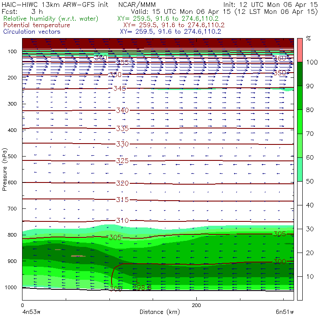Image resolution: width=320 pixels, height=320 pixels.
Task: Click the 500 hPa pressure tick label
Action: [12, 156]
